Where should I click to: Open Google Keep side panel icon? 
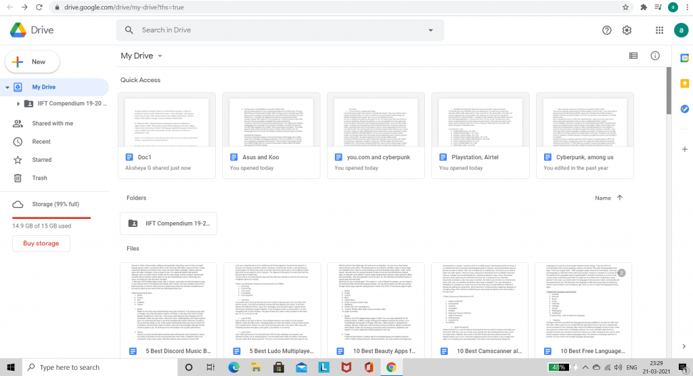(684, 83)
